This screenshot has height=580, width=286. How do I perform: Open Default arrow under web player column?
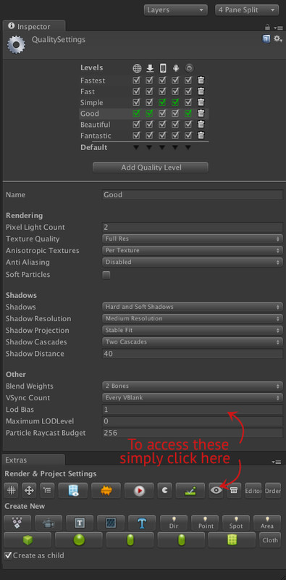pyautogui.click(x=136, y=148)
